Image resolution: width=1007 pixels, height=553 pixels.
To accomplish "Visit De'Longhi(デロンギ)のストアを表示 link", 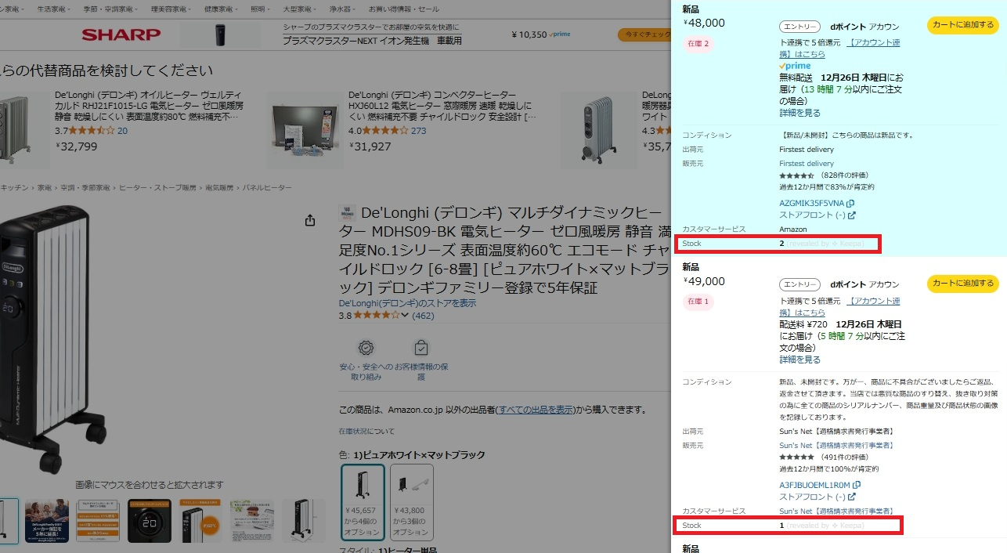I will click(407, 303).
